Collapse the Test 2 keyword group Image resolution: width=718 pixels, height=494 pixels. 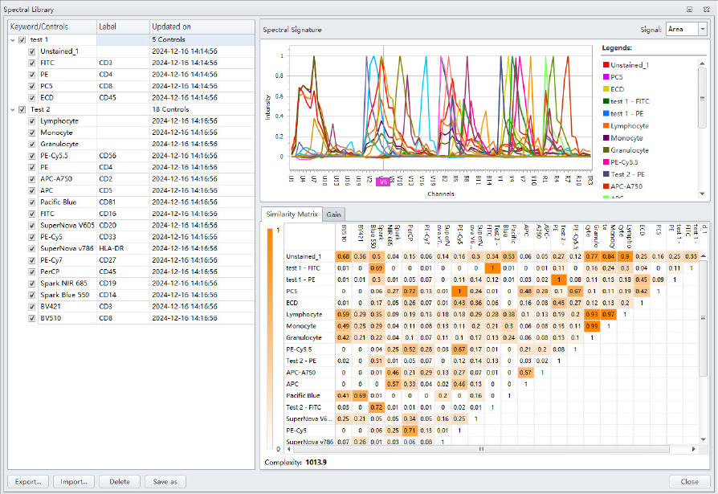coord(12,109)
